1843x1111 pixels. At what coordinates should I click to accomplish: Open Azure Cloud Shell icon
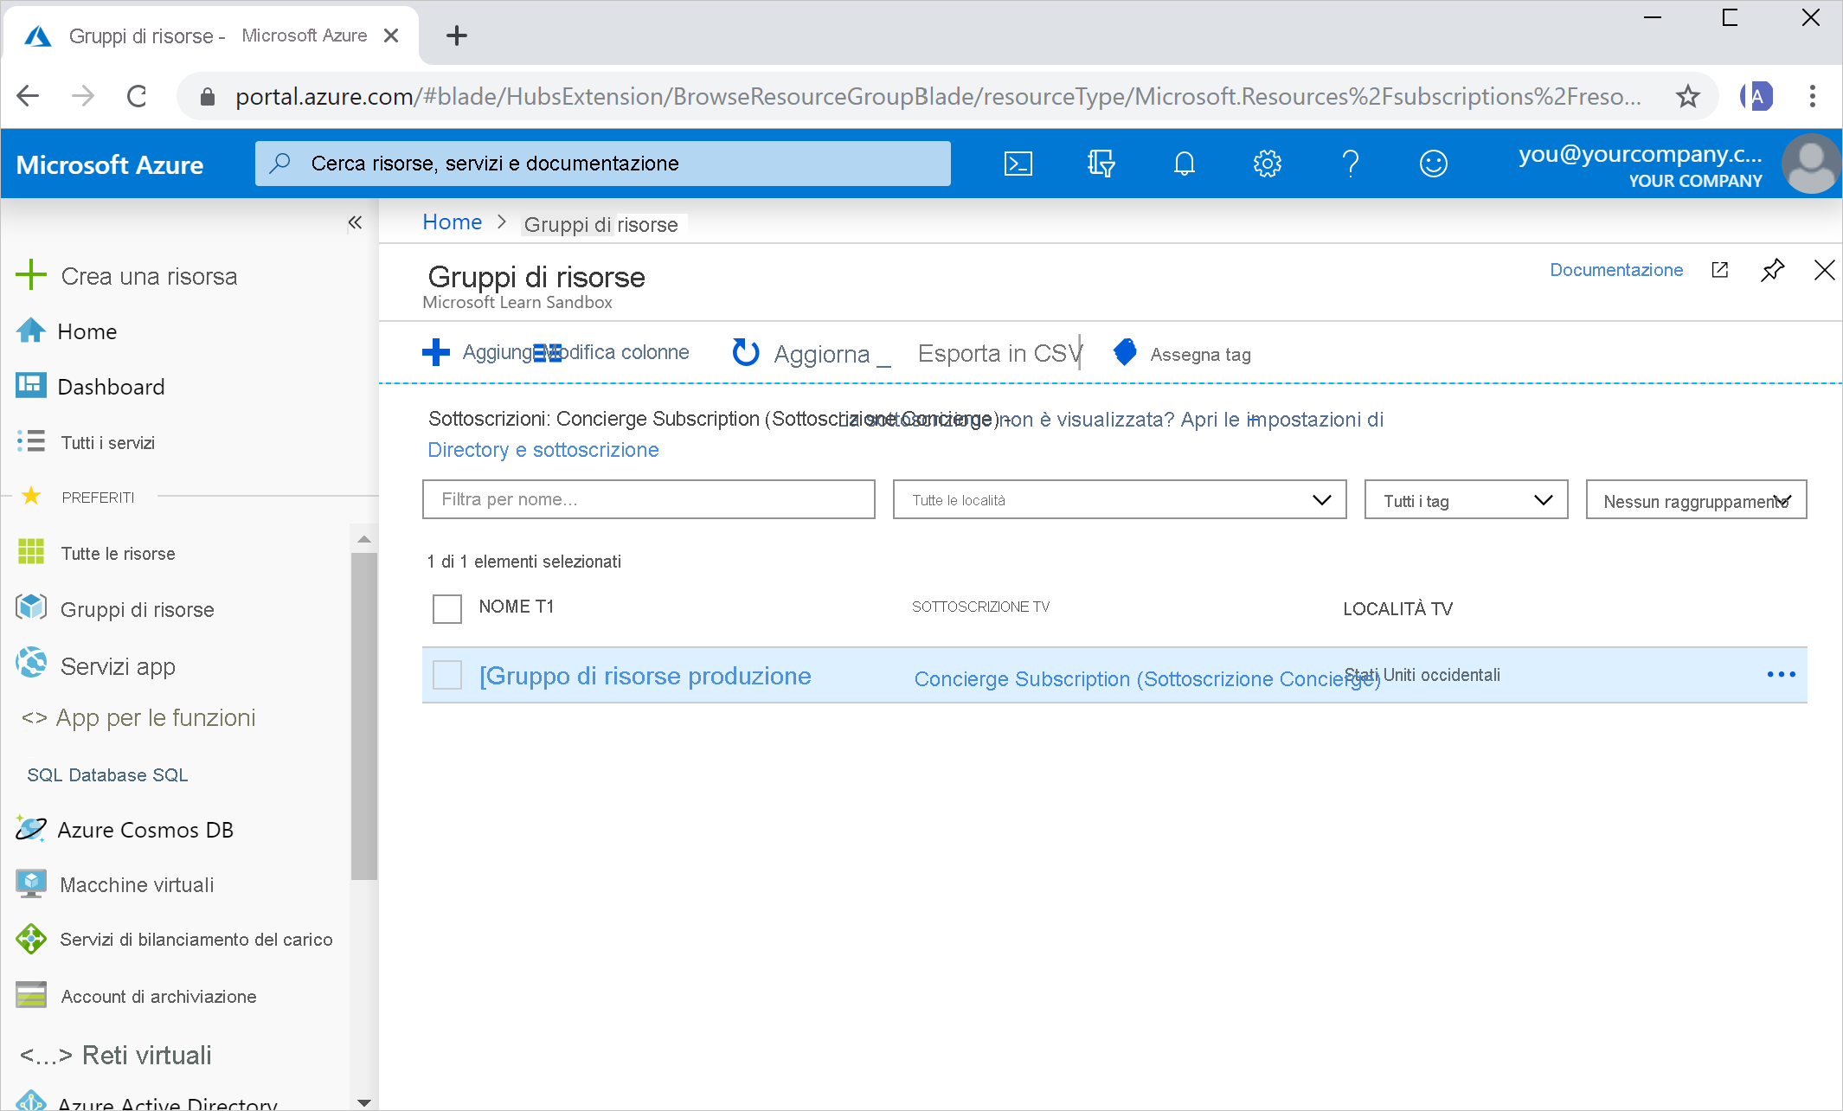pos(1018,164)
